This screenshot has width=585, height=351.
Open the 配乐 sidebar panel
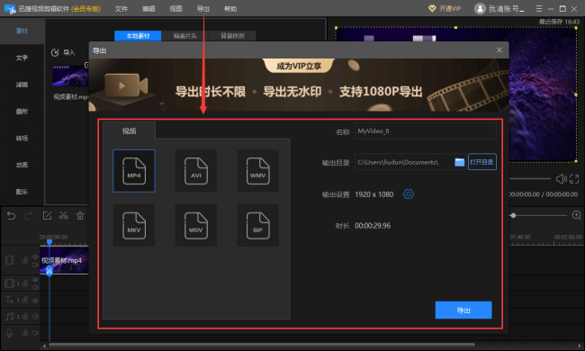point(22,192)
